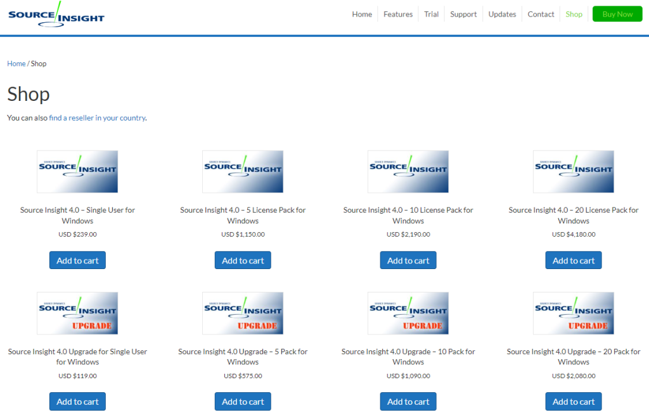The height and width of the screenshot is (415, 649).
Task: Open Single User for Windows product thumbnail
Action: coord(77,171)
